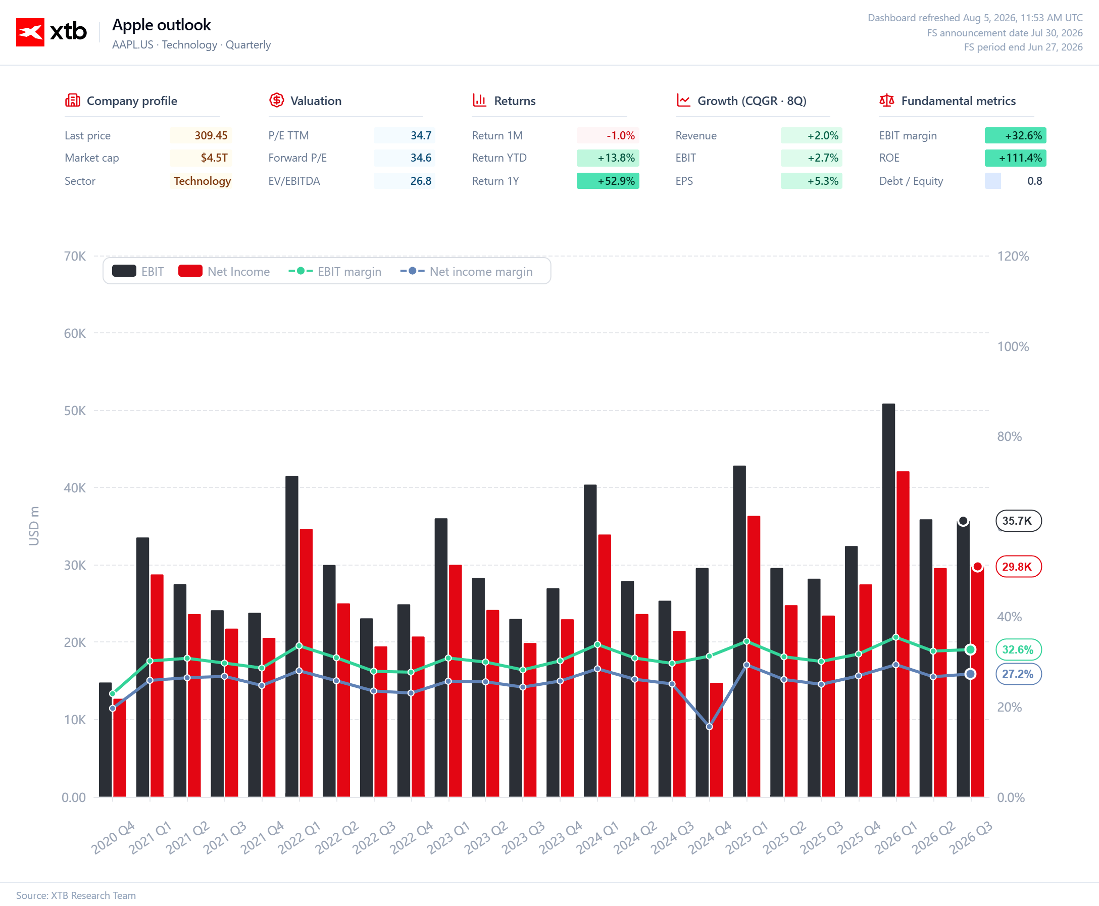The height and width of the screenshot is (906, 1099).
Task: Click the 2022 Q1 x-axis label
Action: coord(299,838)
